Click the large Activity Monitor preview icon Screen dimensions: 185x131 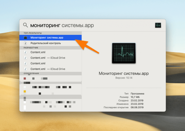pos(124,53)
